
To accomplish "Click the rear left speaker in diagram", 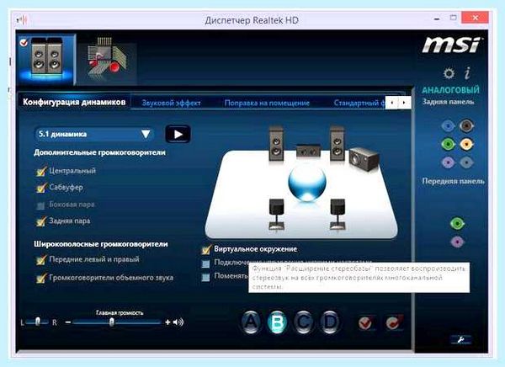I will [277, 214].
